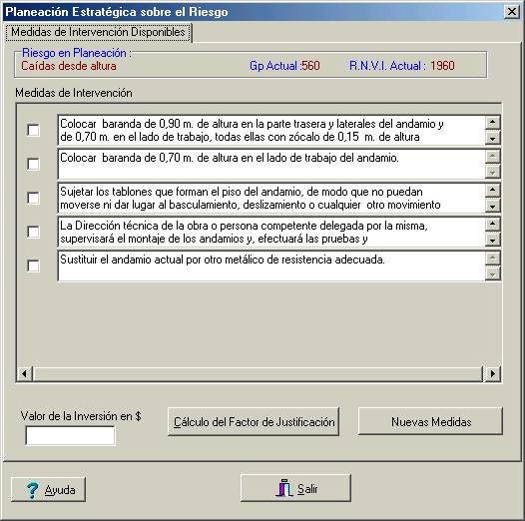The width and height of the screenshot is (525, 521).
Task: Close the Planeación Estratégica window
Action: click(x=512, y=12)
